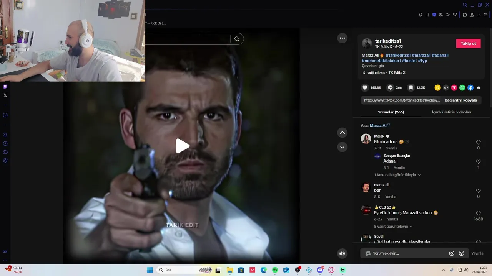Click the embed code icon

coord(446,88)
